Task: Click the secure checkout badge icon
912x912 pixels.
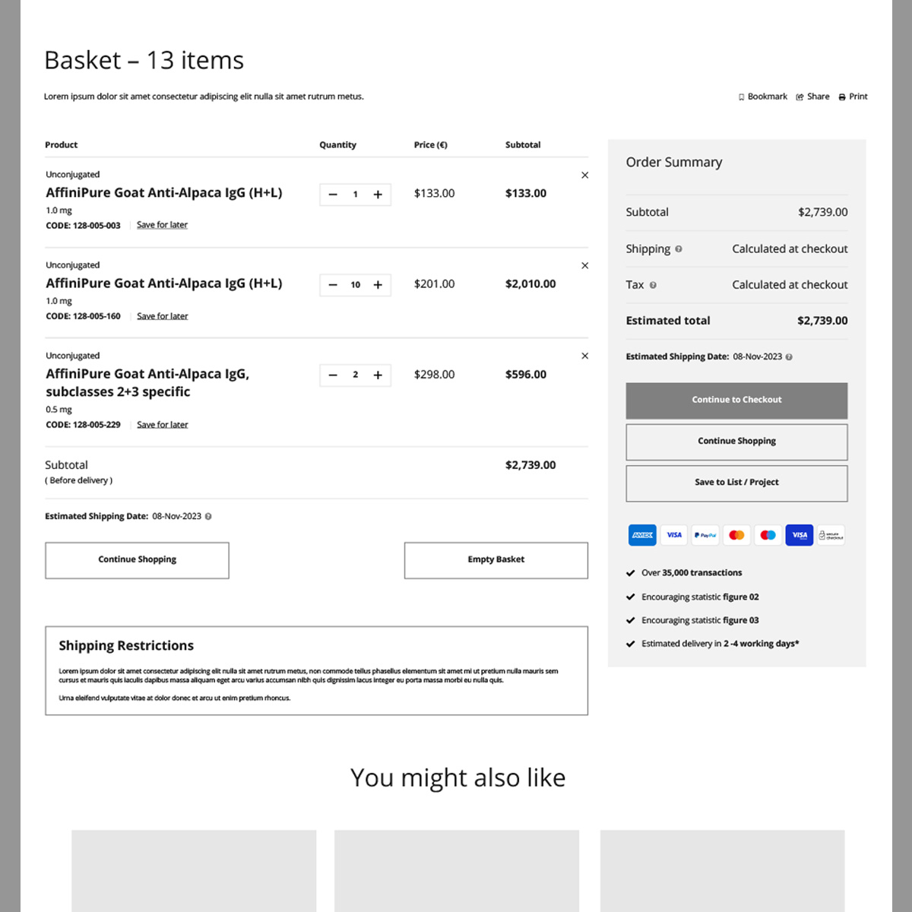Action: point(831,535)
